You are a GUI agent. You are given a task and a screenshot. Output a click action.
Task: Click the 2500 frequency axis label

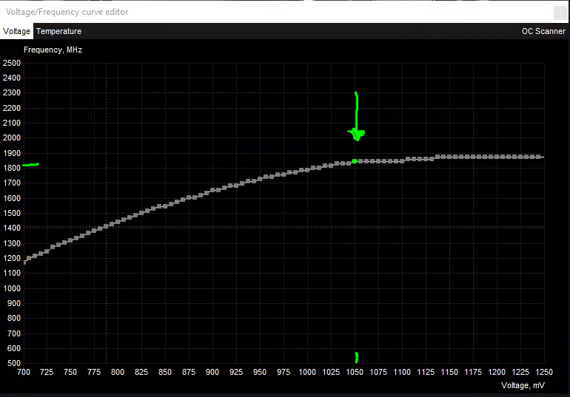point(12,63)
